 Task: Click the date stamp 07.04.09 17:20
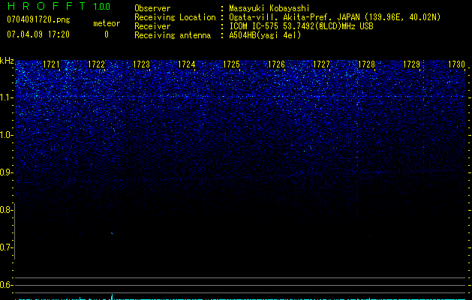coord(38,34)
